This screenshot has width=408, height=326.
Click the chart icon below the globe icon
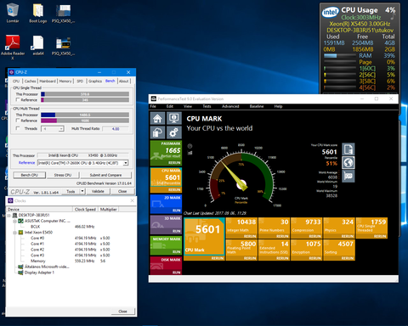348,176
